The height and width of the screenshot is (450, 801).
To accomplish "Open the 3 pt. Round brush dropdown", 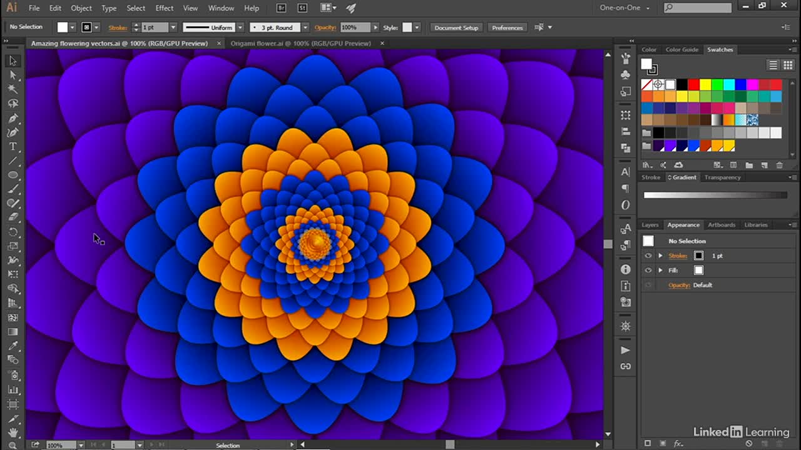I will point(305,27).
